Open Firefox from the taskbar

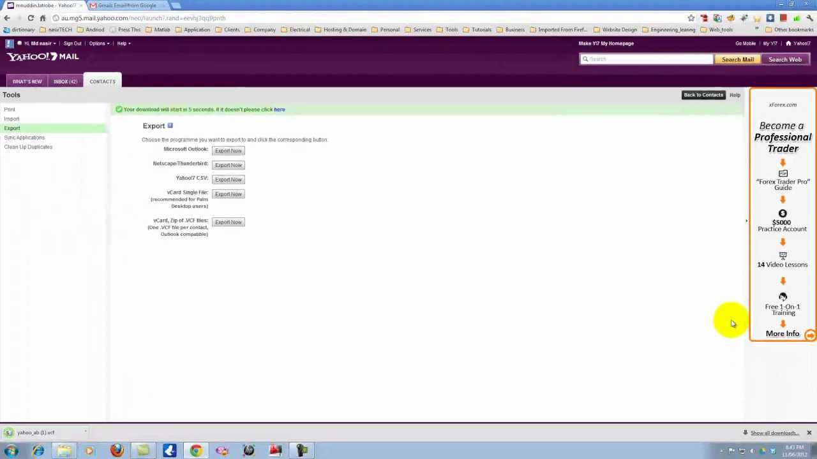117,451
